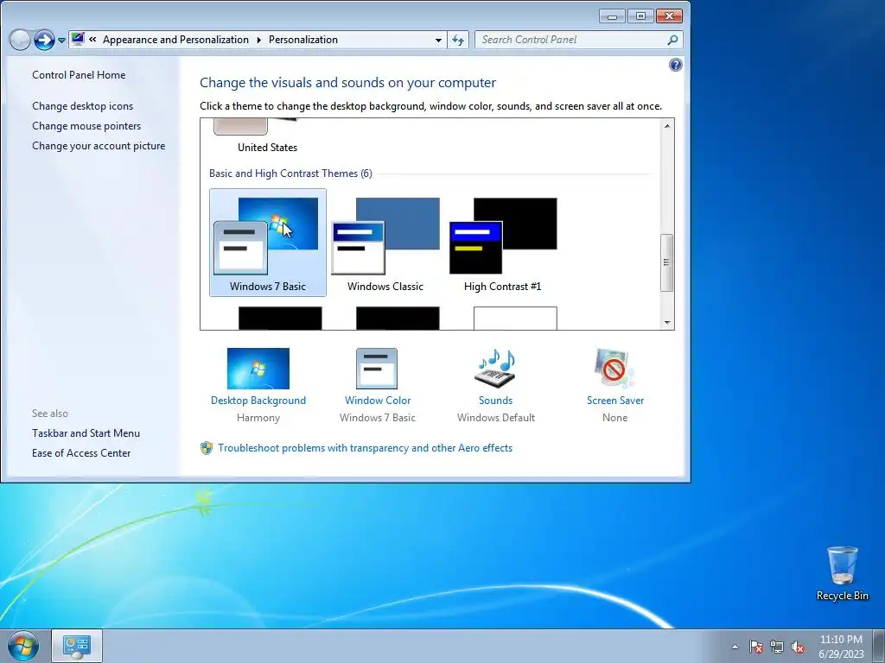Select the Recycle Bin desktop icon
The width and height of the screenshot is (885, 663).
(x=842, y=573)
